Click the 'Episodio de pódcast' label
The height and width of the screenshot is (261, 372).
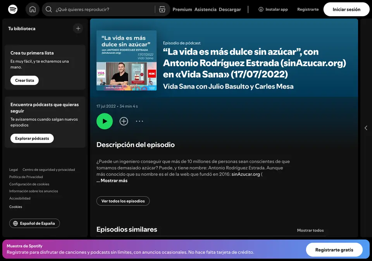182,43
